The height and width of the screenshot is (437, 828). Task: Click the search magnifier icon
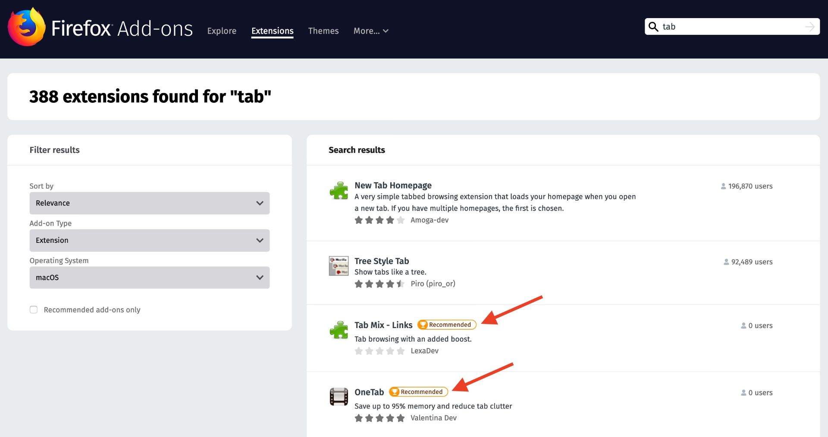click(653, 27)
